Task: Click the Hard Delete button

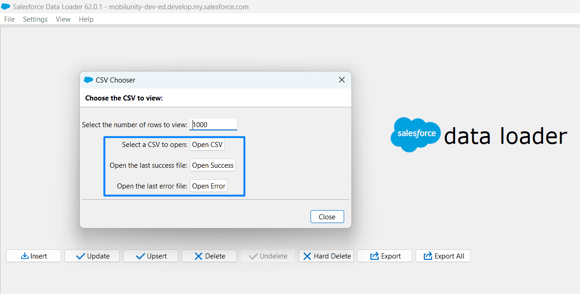Action: [326, 256]
